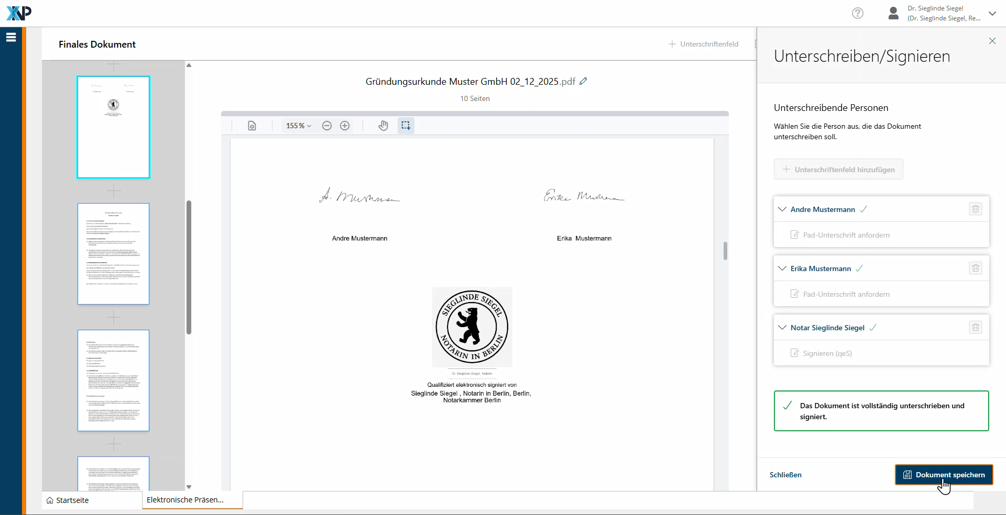Viewport: 1006px width, 515px height.
Task: Open the hamburger menu in left sidebar
Action: pyautogui.click(x=11, y=38)
